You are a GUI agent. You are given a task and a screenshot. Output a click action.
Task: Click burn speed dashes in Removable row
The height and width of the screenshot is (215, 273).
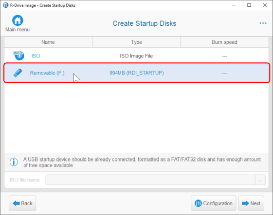tap(224, 73)
